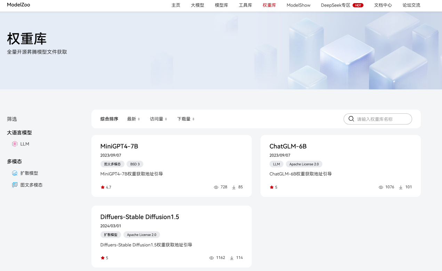The width and height of the screenshot is (442, 271).
Task: Open the DeepSeek专区 nav item
Action: coord(336,5)
